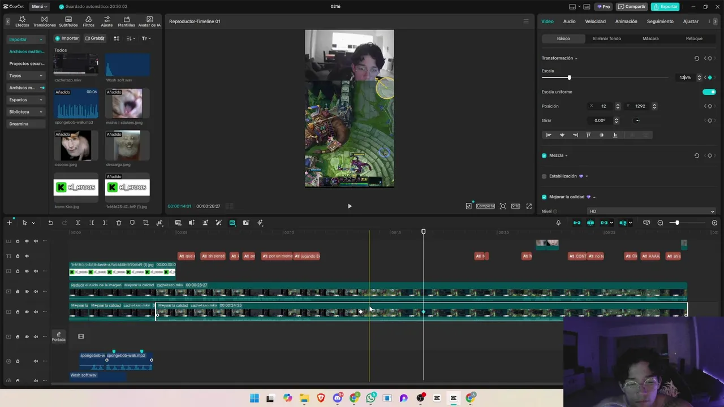Click the Importar media button
Viewport: 724px width, 407px height.
coord(67,38)
